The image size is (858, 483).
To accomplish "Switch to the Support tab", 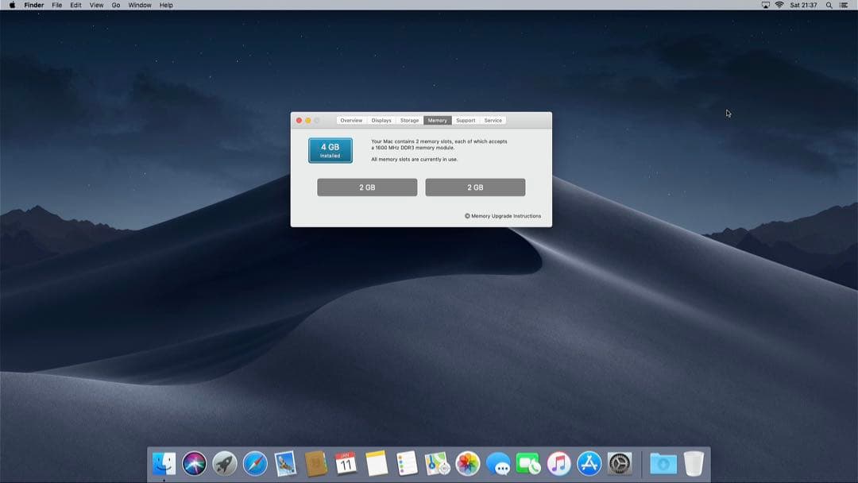I will tap(466, 120).
